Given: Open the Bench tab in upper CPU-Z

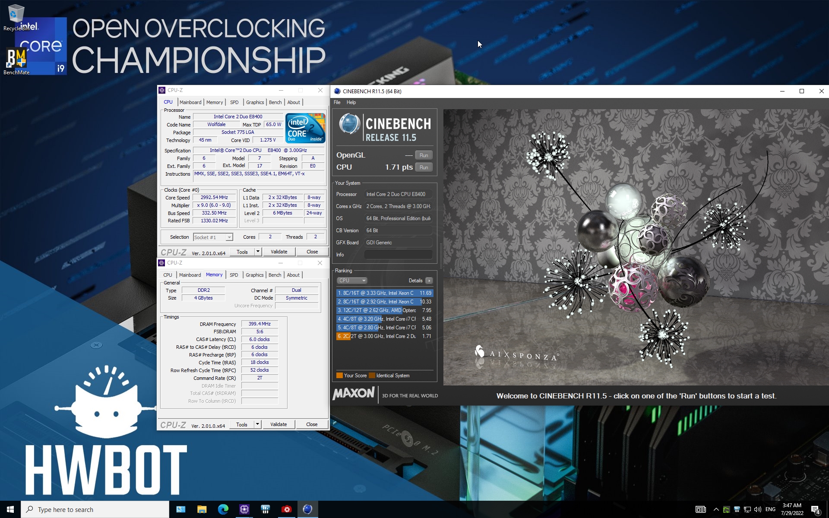Looking at the screenshot, I should point(275,102).
